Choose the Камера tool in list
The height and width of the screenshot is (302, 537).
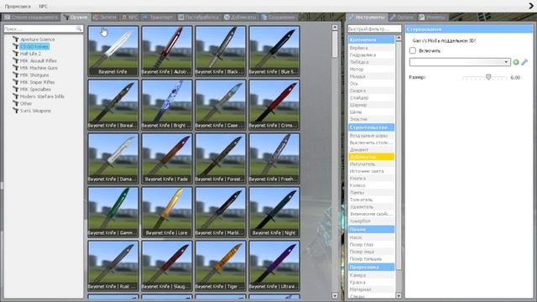(372, 275)
